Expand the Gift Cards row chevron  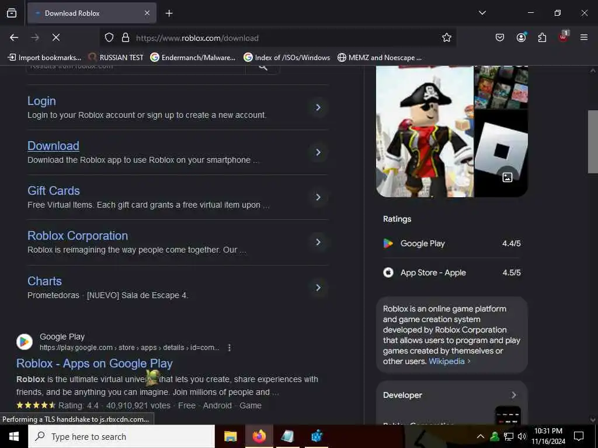[318, 197]
